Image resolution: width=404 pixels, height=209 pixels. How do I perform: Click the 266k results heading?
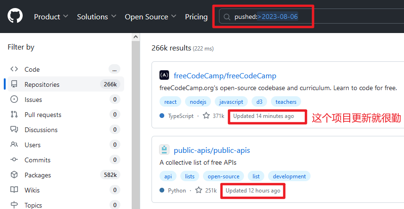(171, 48)
